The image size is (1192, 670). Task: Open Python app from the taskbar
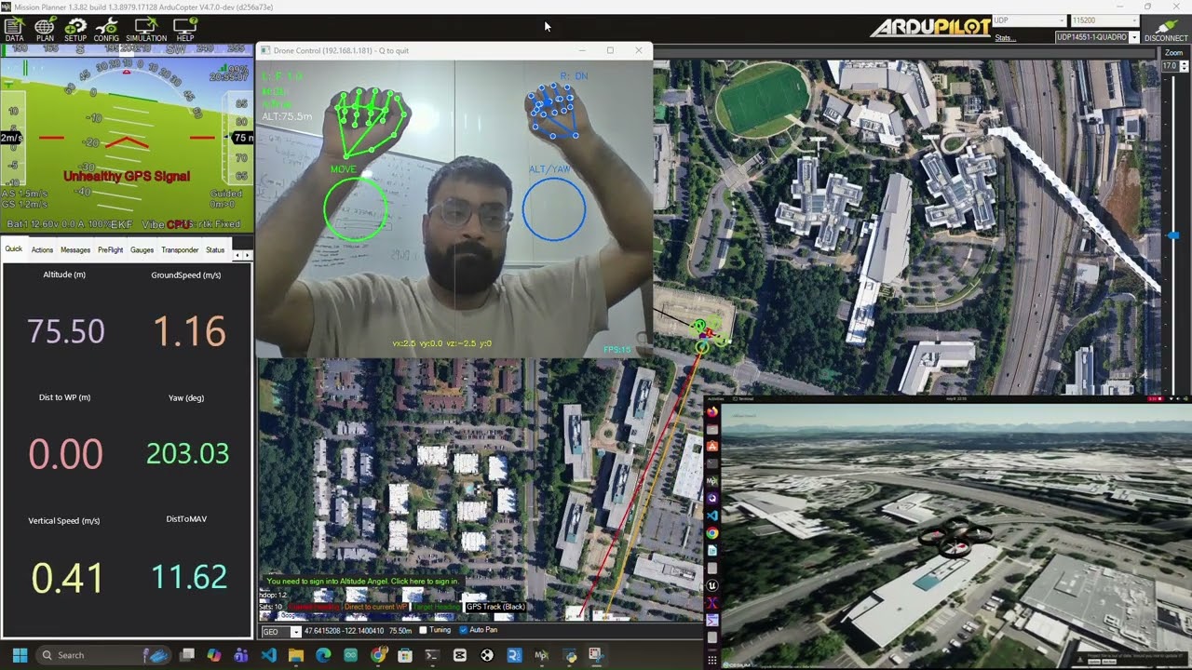click(569, 655)
